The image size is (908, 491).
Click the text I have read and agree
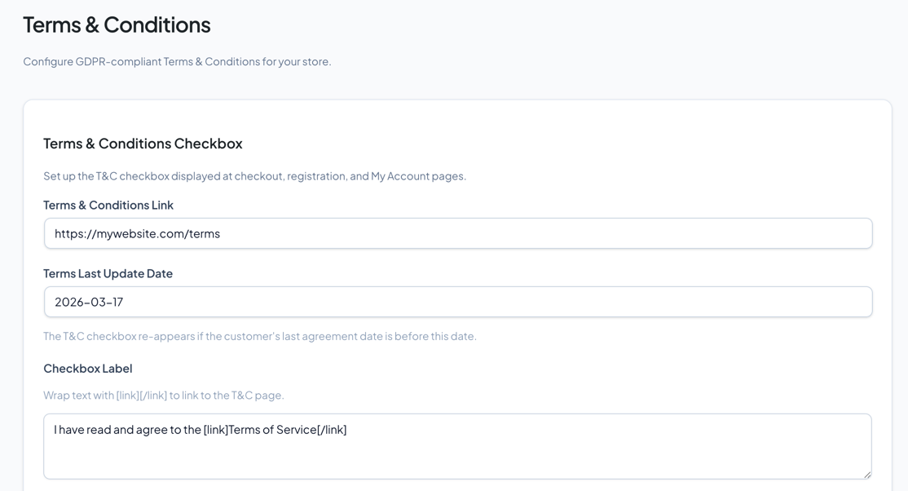coord(110,429)
